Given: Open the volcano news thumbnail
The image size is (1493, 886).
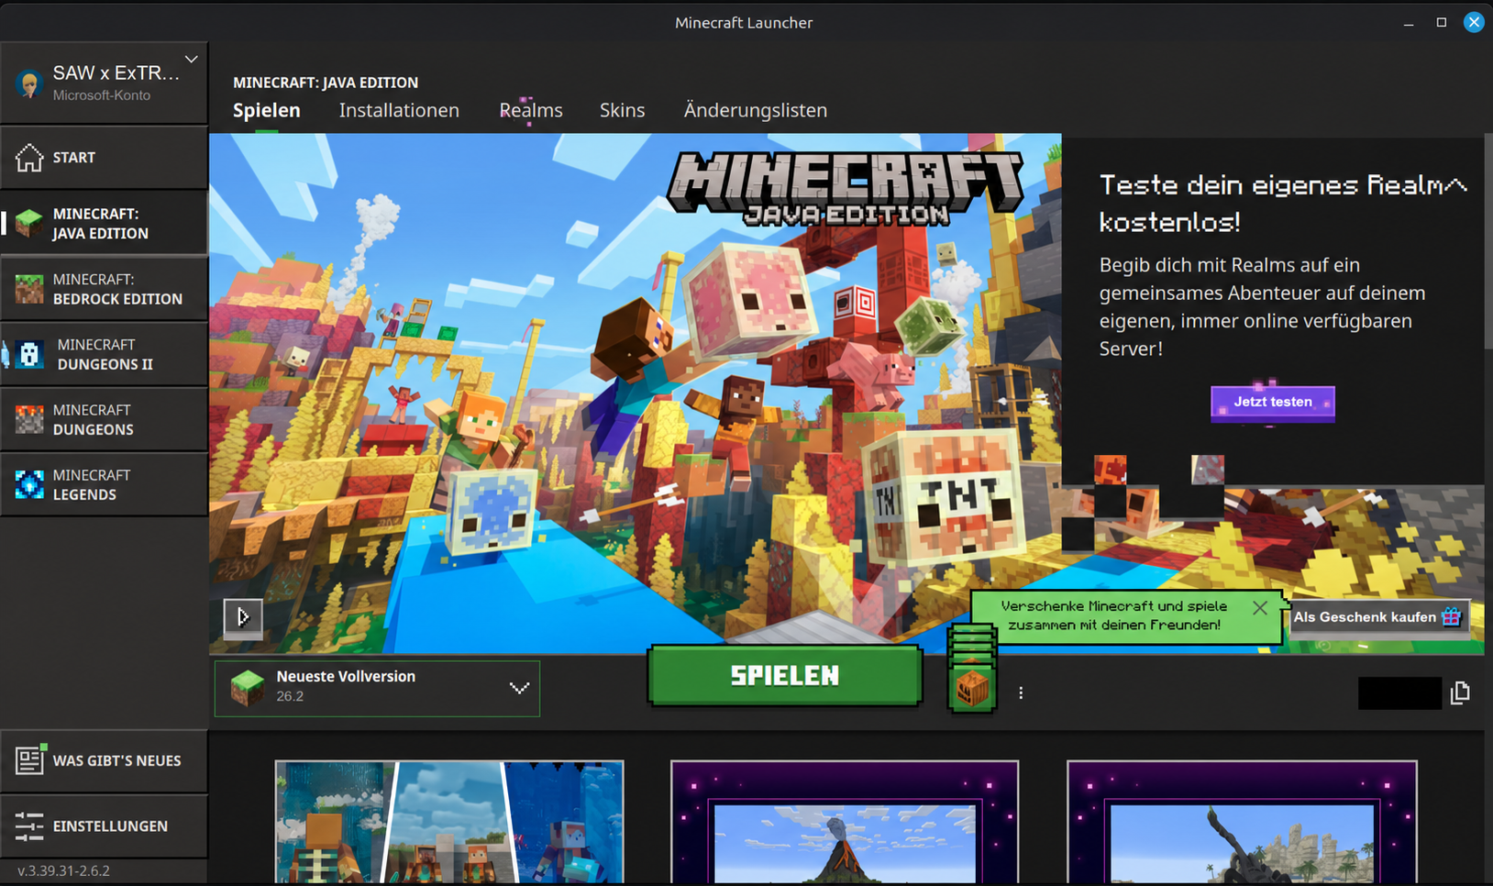Looking at the screenshot, I should 845,821.
